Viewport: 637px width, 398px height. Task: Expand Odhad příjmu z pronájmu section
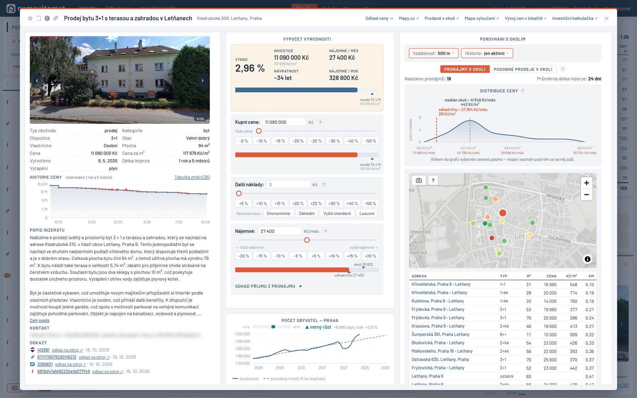(269, 286)
